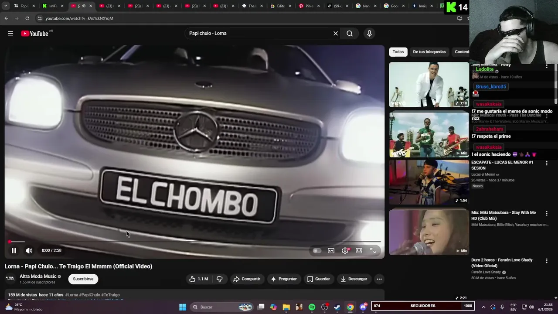Open the player settings gear
The width and height of the screenshot is (558, 314).
click(x=345, y=250)
